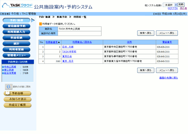
Task: Click address 東京都東久留米市鶴田町1758番地
Action: [x=123, y=61]
